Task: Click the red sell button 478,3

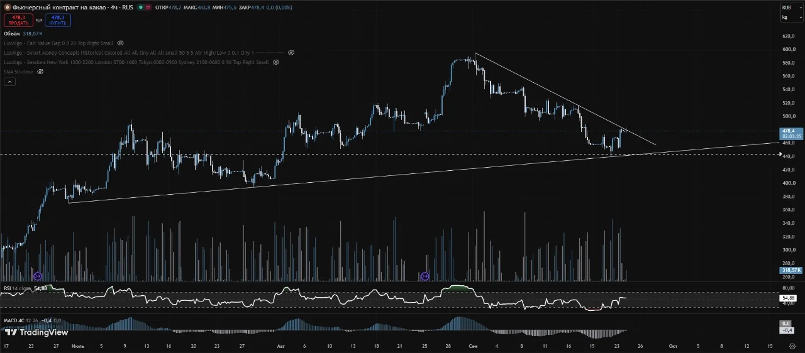Action: click(x=18, y=20)
